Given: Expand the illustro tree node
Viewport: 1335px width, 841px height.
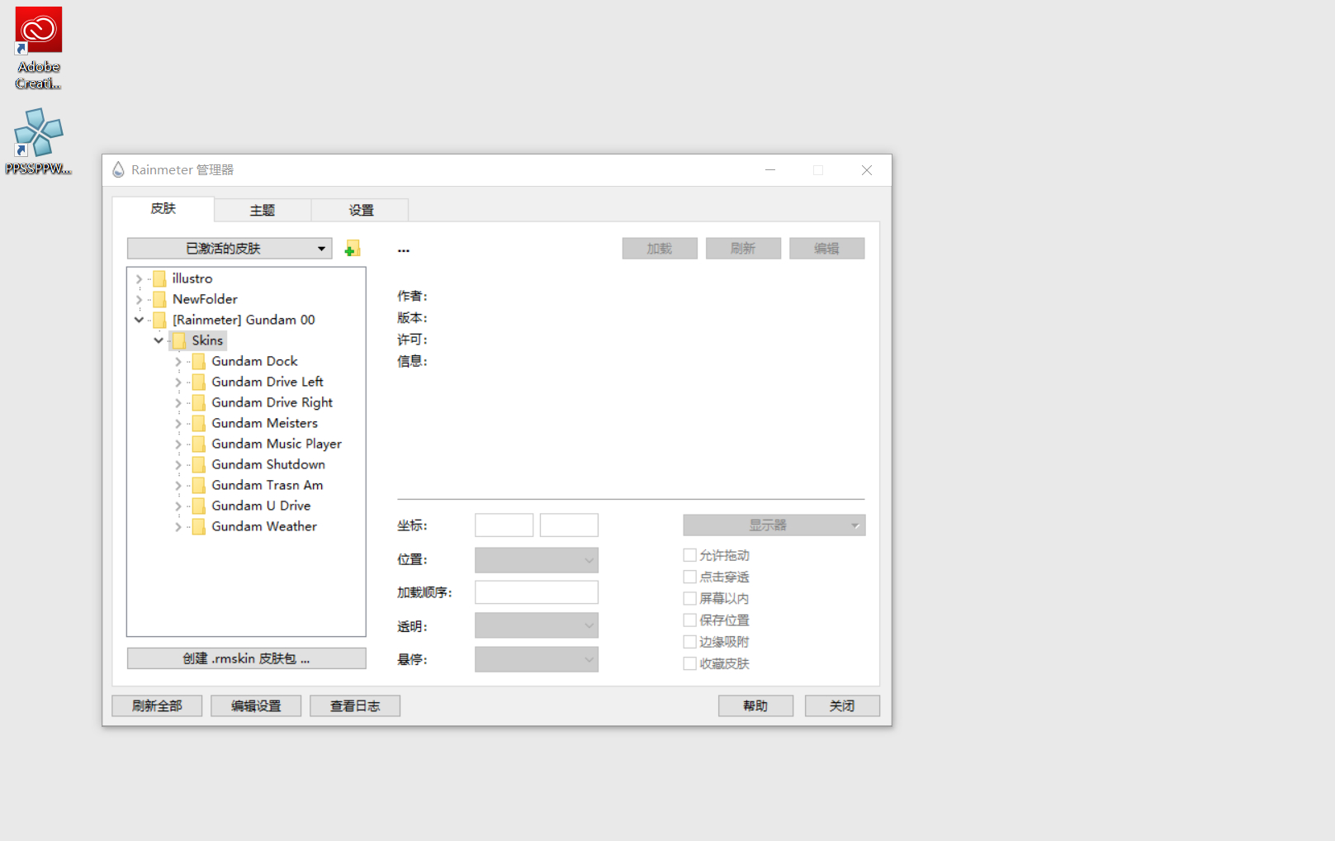Looking at the screenshot, I should coord(139,279).
